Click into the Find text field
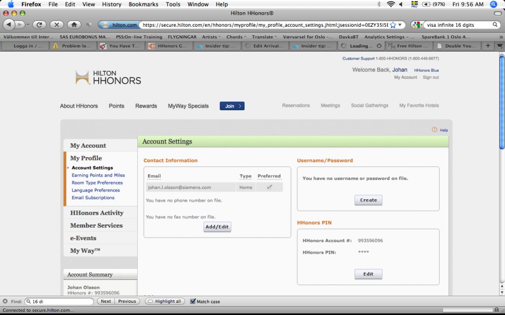505x315 pixels. [61, 301]
